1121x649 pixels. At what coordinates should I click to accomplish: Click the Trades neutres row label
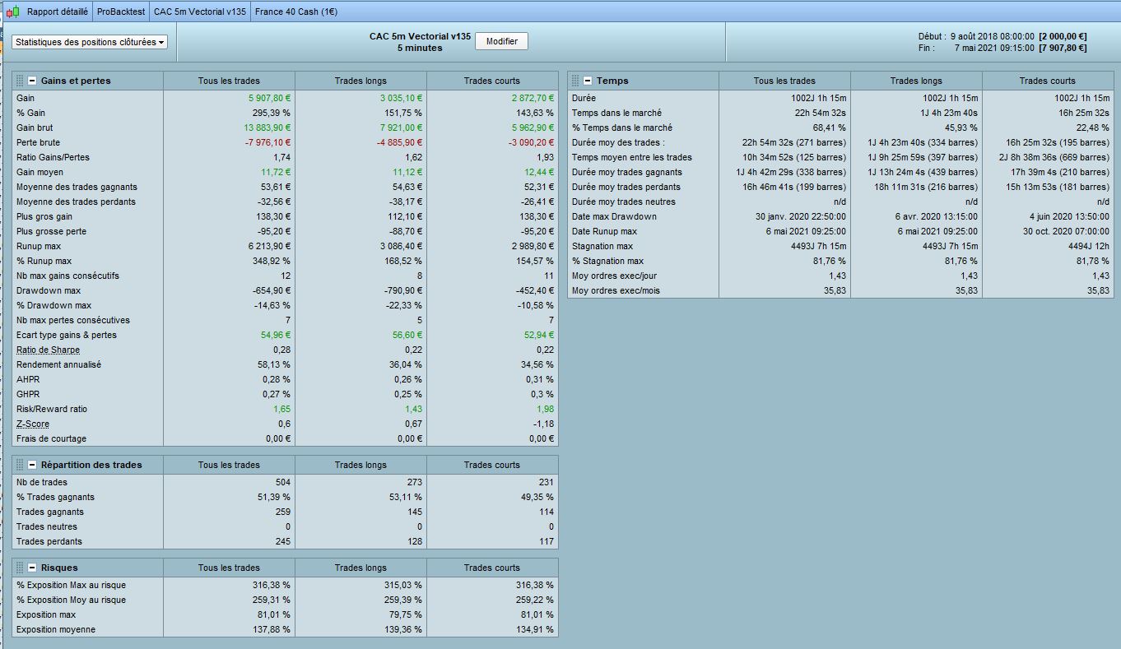(47, 526)
